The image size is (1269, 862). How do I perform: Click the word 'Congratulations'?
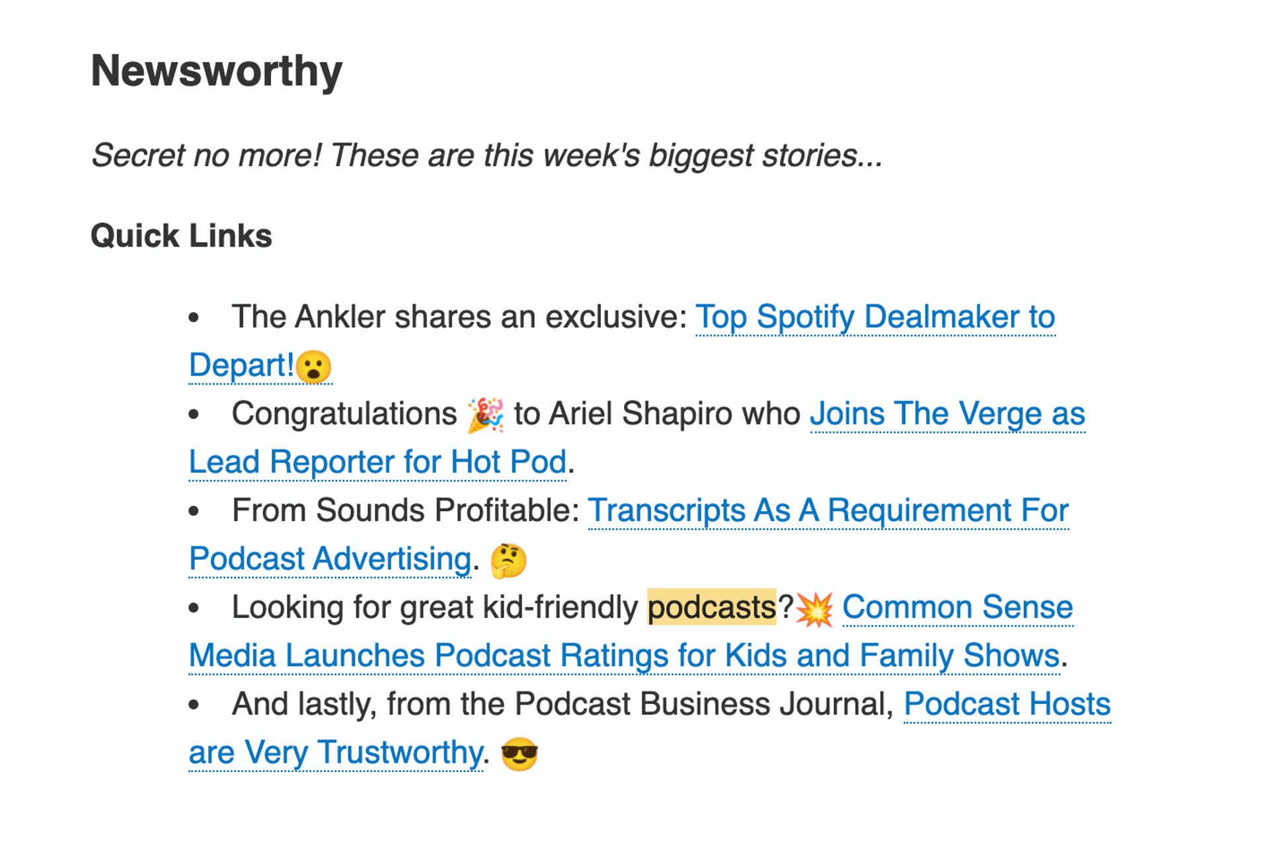coord(344,414)
